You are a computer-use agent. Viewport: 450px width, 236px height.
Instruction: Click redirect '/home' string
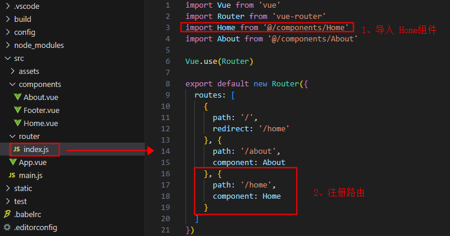274,129
